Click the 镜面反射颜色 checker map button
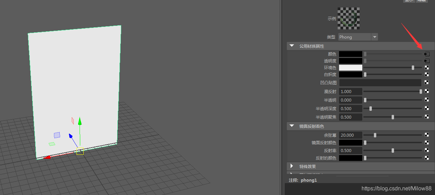Viewport: 435px width, 195px height. 427,142
